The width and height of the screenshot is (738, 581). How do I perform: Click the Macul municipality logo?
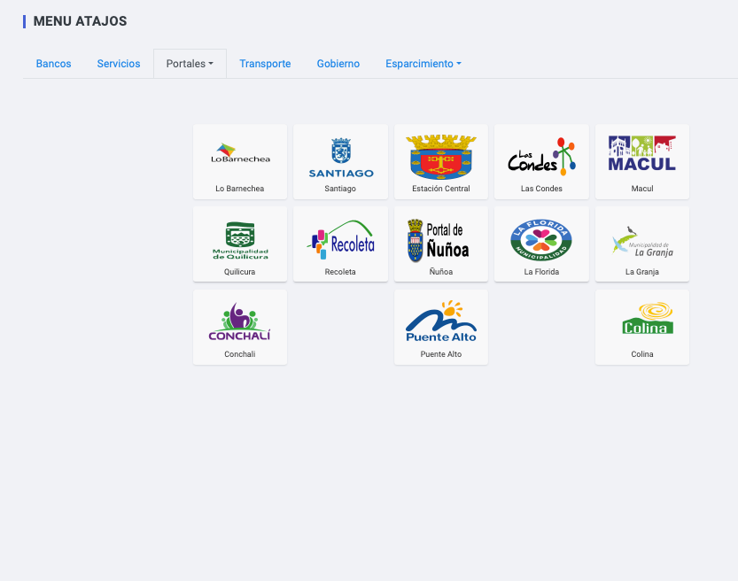(x=641, y=154)
